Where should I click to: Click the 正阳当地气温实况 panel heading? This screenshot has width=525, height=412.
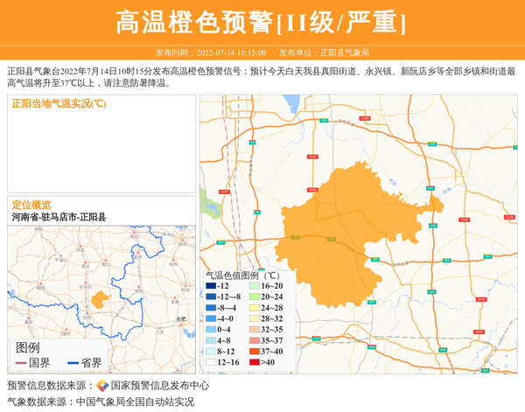(x=59, y=104)
